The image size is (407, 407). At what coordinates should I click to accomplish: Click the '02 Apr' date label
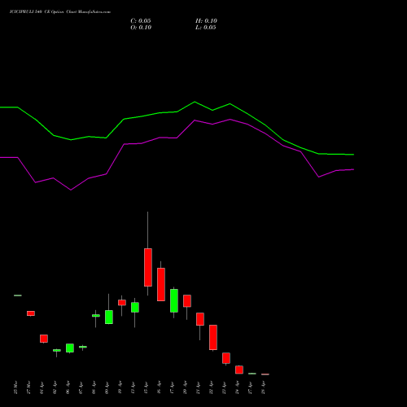pos(55,387)
